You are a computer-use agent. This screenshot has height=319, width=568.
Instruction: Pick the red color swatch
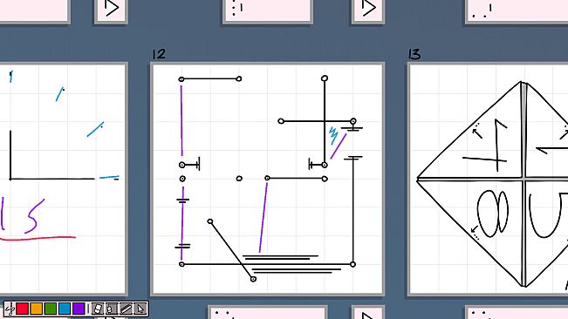point(22,309)
